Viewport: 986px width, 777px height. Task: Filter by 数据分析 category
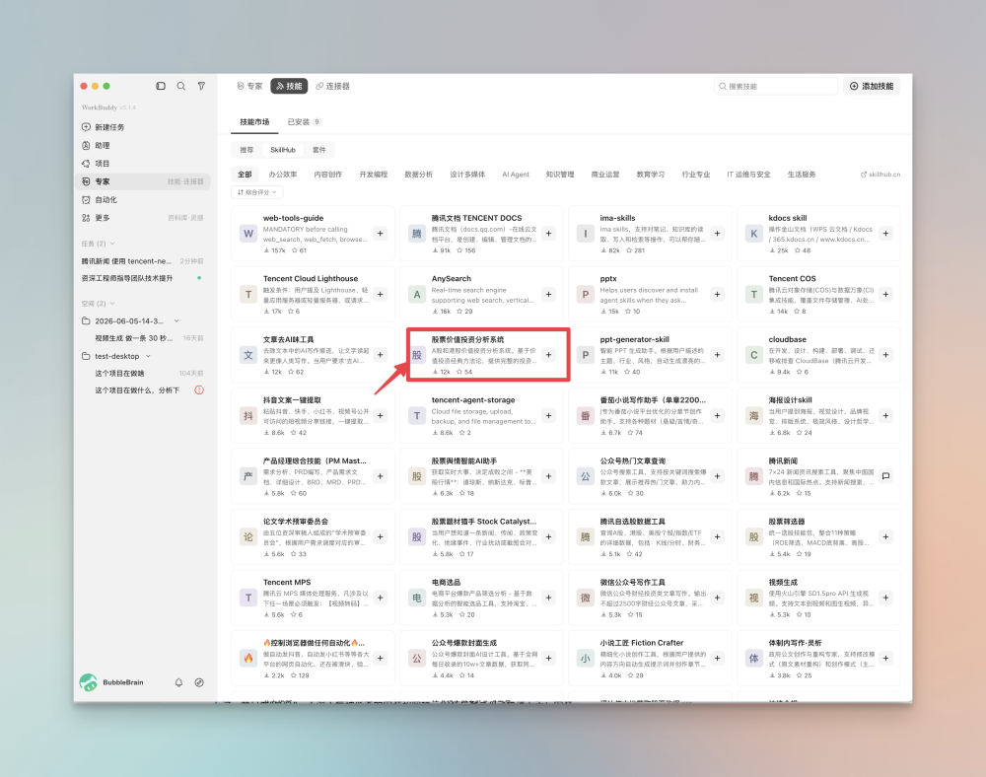pos(419,175)
